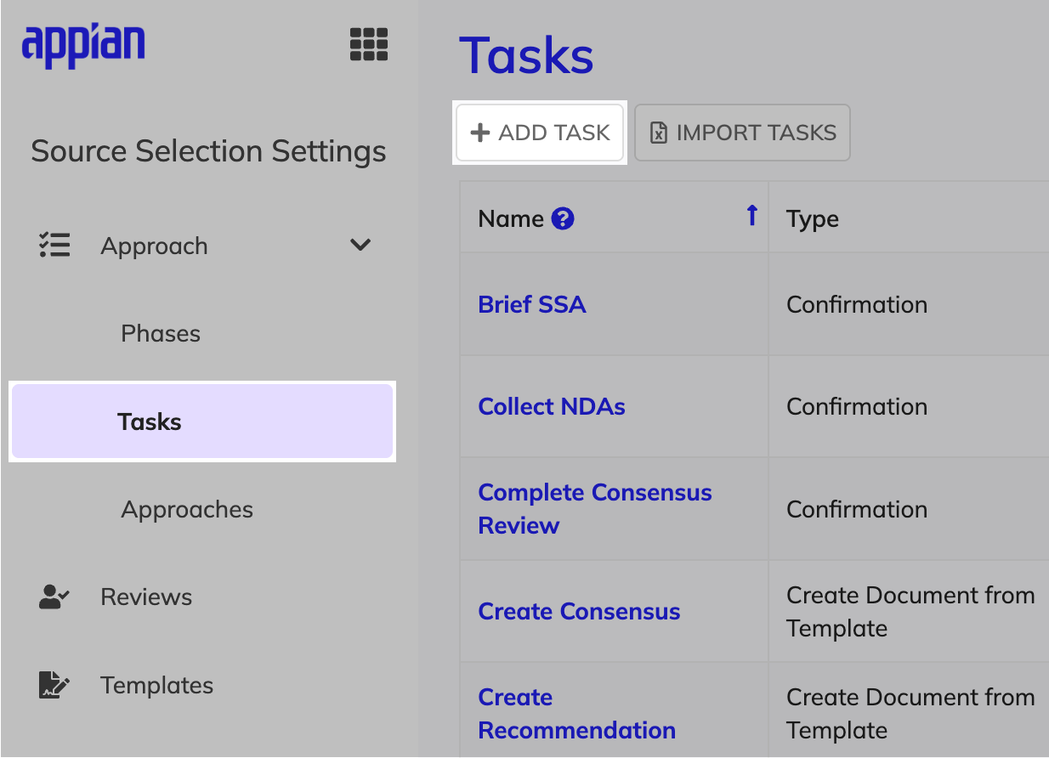The height and width of the screenshot is (758, 1049).
Task: Click the Type column header
Action: tap(813, 219)
